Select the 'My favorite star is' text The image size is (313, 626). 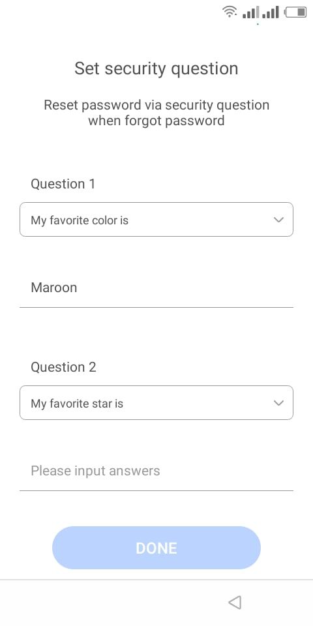click(x=77, y=403)
